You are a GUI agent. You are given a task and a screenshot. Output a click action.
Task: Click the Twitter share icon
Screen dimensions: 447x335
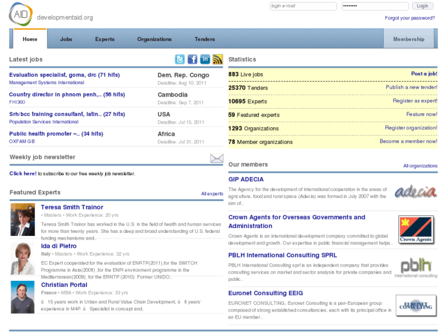(180, 60)
